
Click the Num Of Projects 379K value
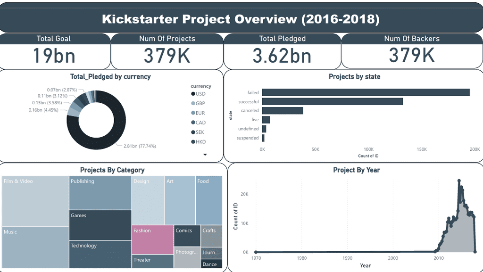pos(167,56)
